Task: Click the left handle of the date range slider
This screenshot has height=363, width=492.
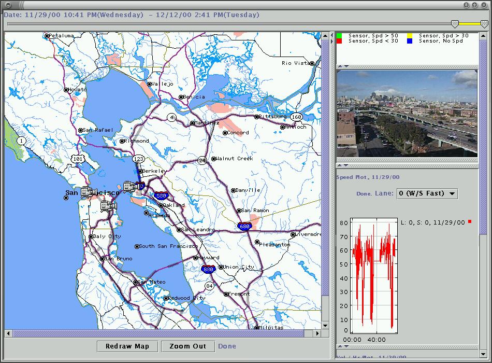Action: pyautogui.click(x=455, y=23)
